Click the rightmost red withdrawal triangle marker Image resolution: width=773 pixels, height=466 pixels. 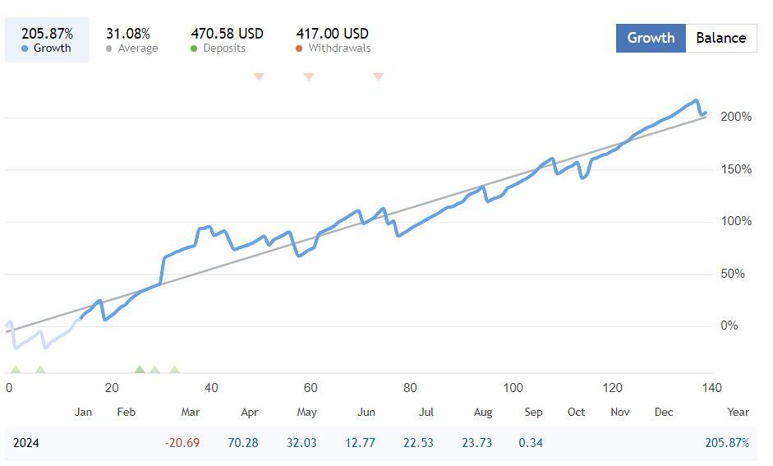click(378, 76)
